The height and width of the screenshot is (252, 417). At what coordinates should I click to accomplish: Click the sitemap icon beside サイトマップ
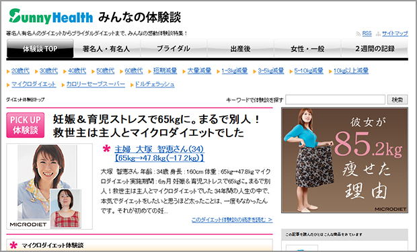tap(378, 34)
